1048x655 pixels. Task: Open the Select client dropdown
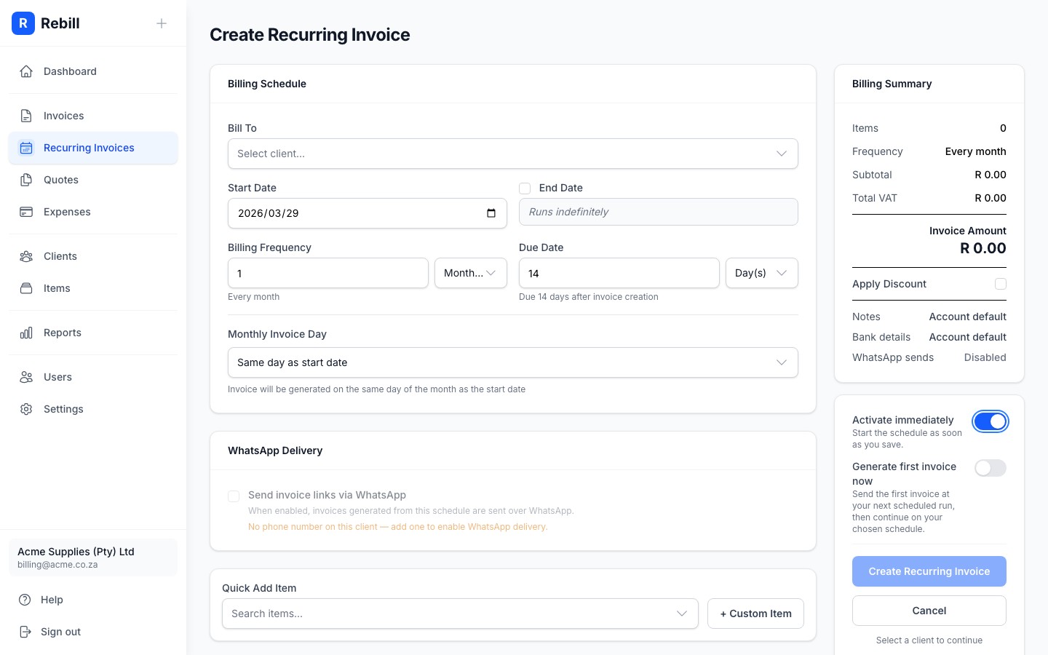(x=513, y=154)
